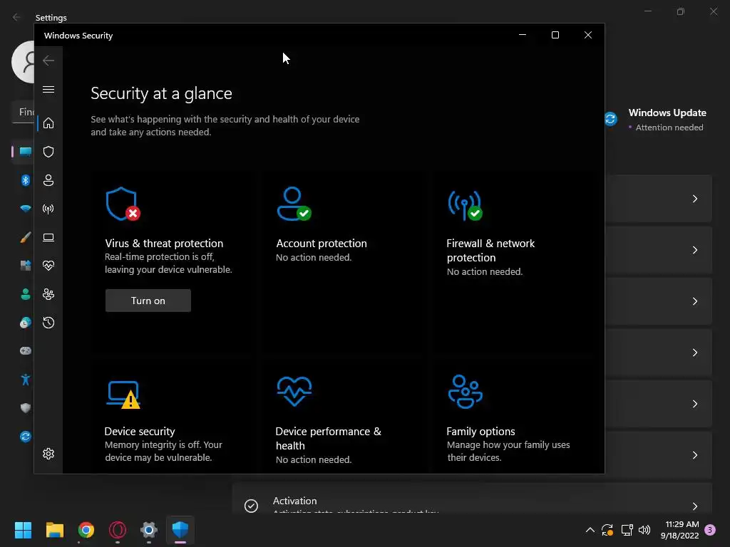Click the Device security laptop warning icon
Screen dimensions: 730x547
pos(124,395)
